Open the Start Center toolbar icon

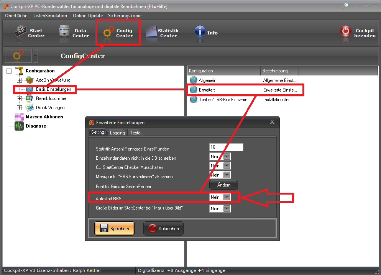click(21, 33)
